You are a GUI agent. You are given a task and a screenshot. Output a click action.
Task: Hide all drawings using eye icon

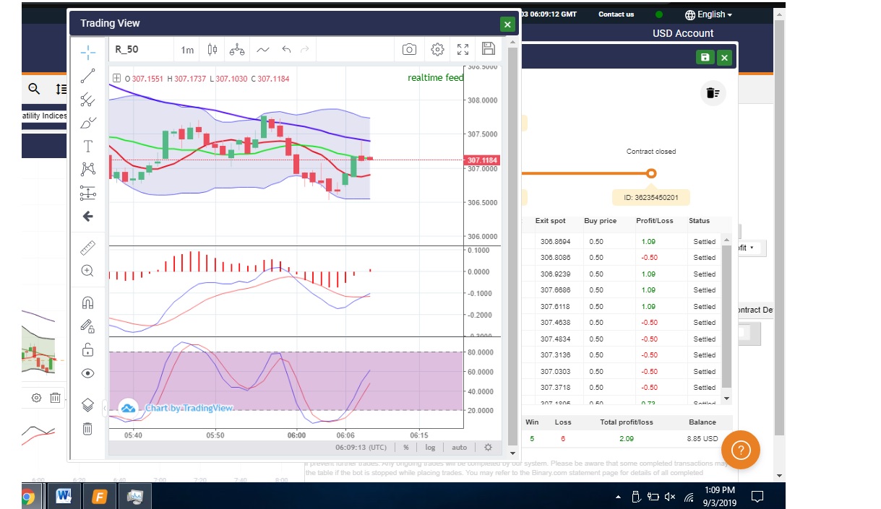point(87,373)
